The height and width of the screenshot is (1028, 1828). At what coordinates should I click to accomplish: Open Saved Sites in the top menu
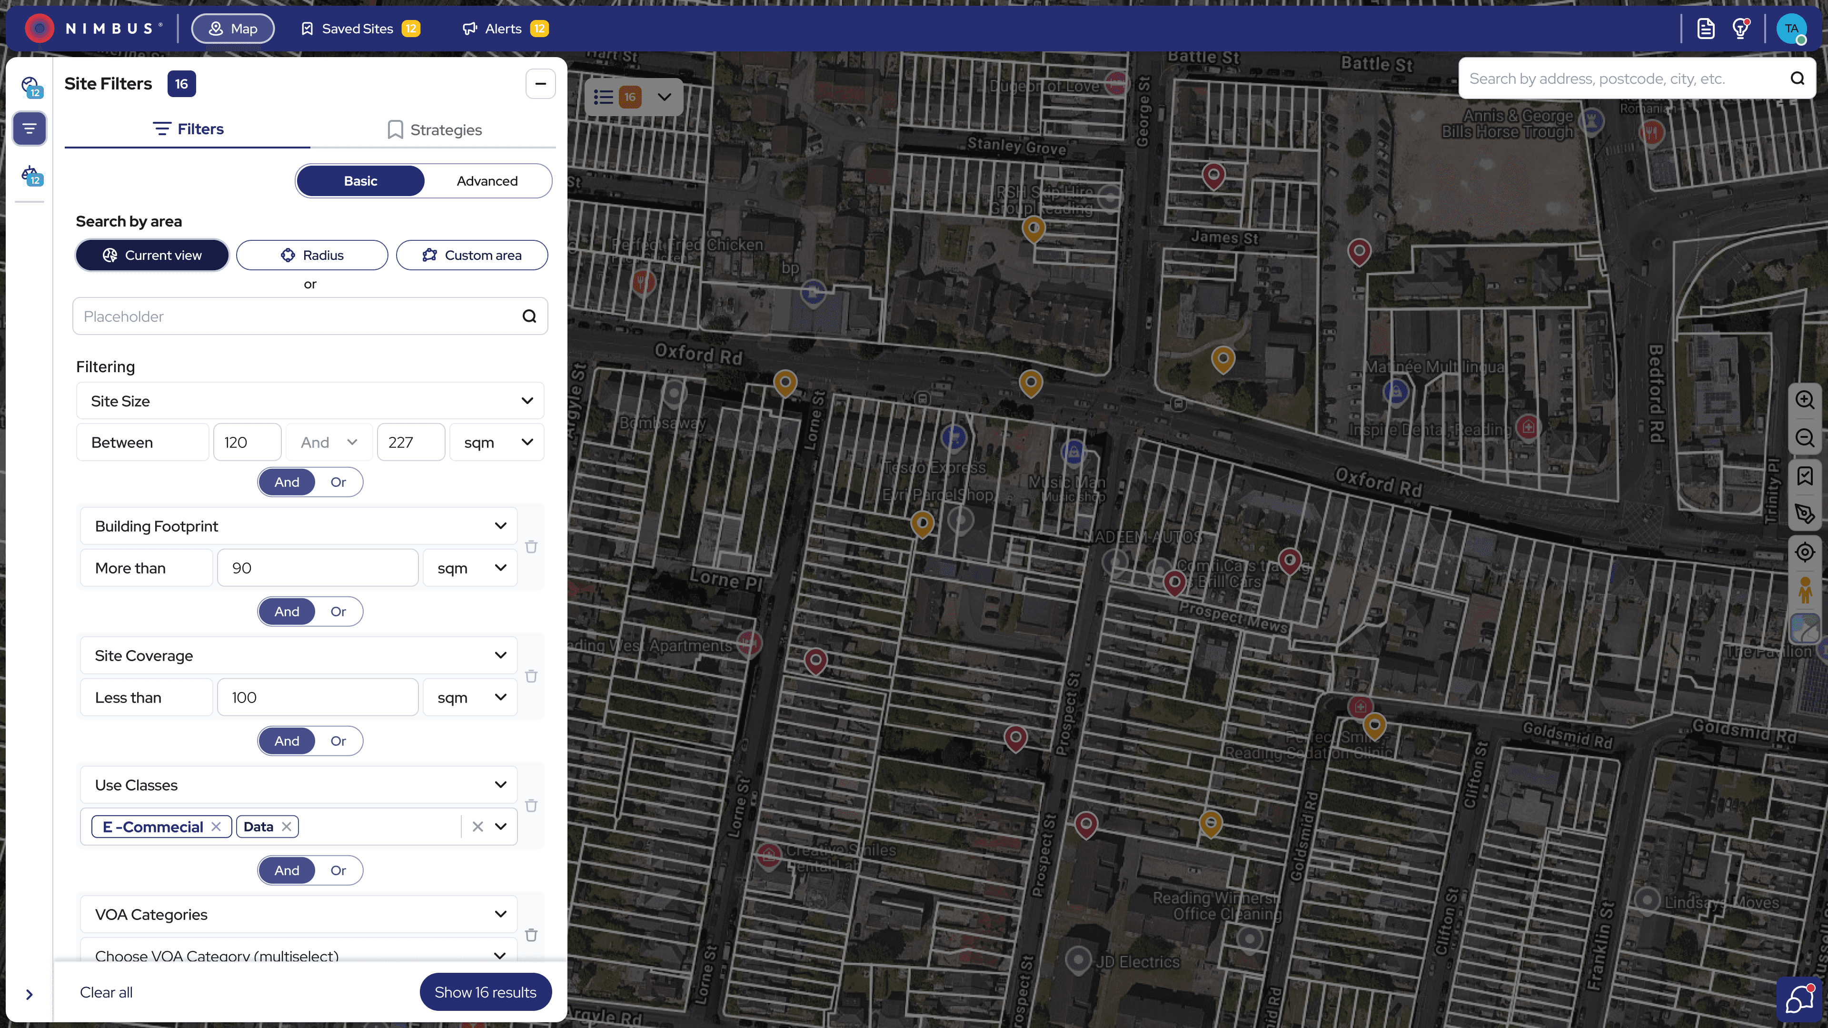pos(358,29)
